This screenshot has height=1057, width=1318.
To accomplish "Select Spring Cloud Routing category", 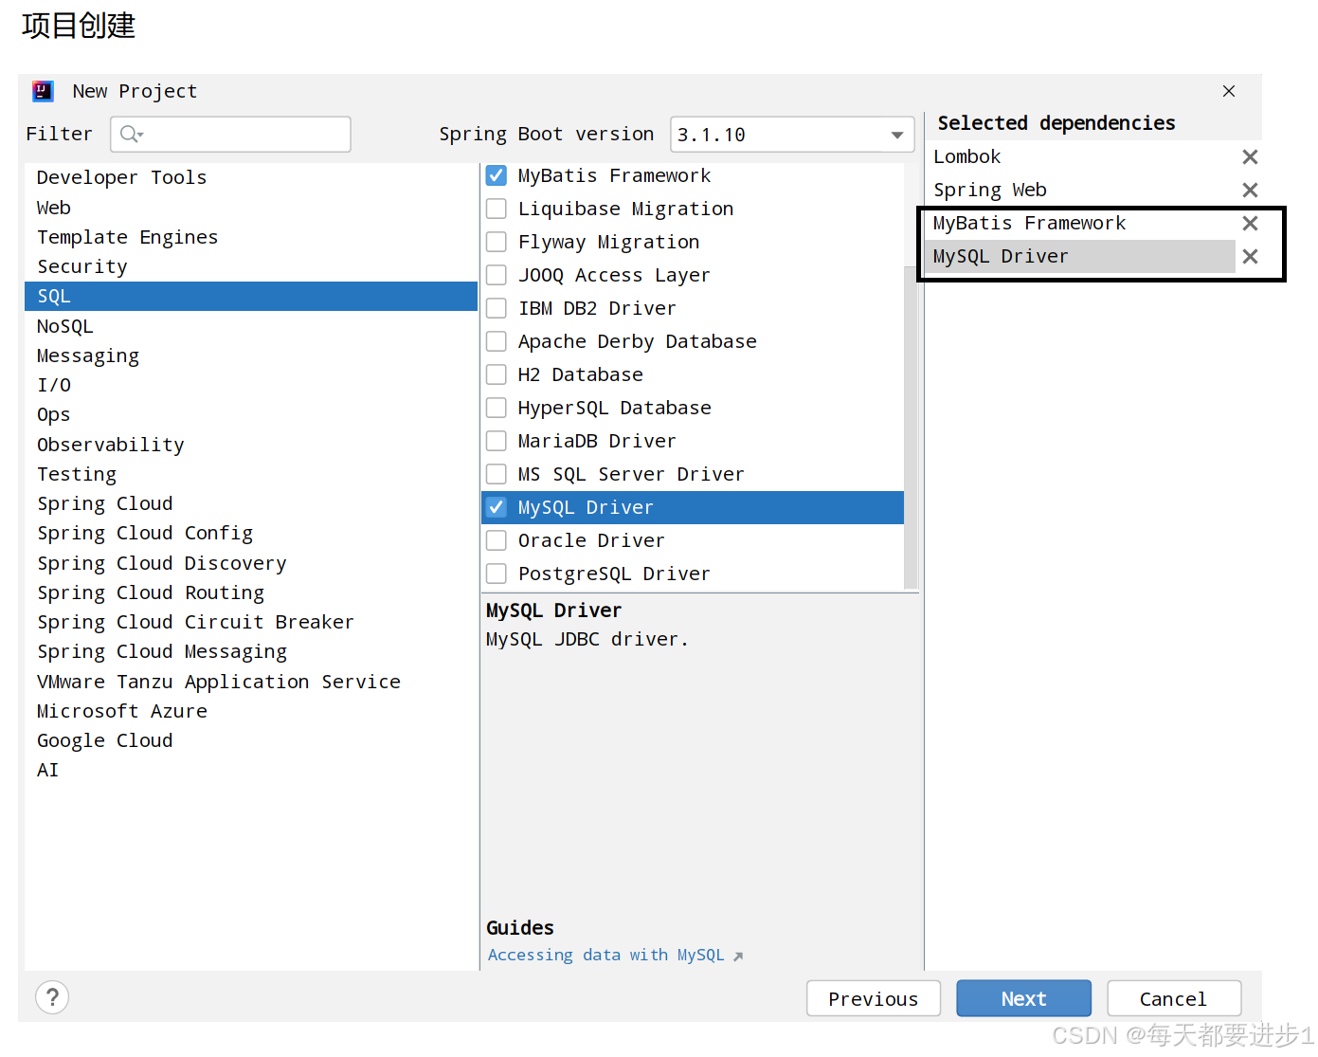I will click(251, 592).
